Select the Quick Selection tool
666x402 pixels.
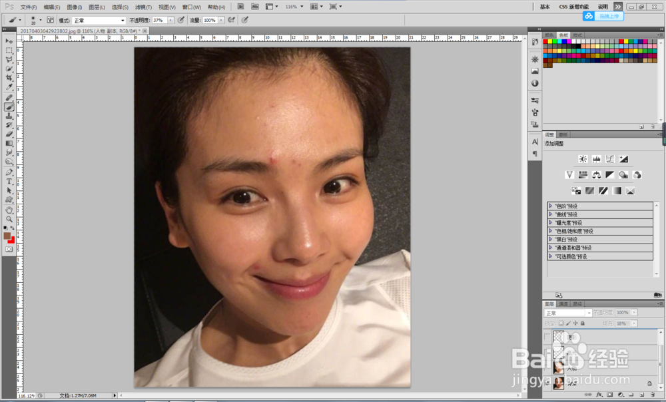[x=9, y=69]
